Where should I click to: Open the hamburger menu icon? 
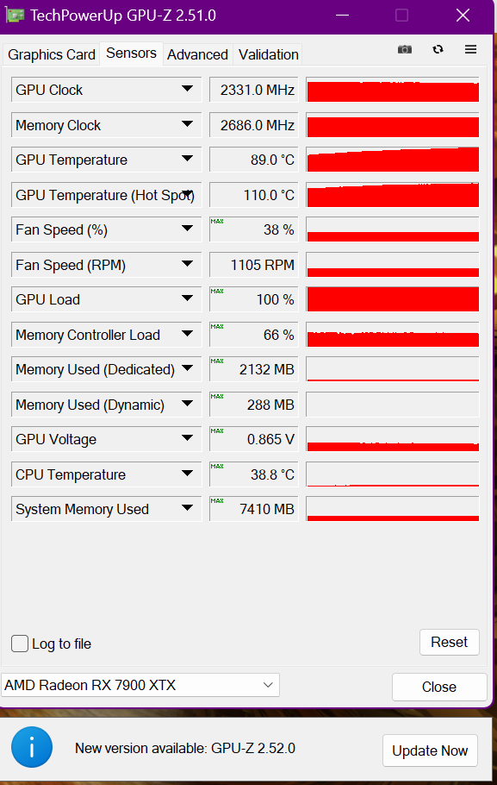tap(470, 49)
